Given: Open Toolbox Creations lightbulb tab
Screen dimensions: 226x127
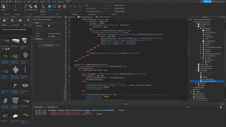Looking at the screenshot, I should [x=28, y=20].
